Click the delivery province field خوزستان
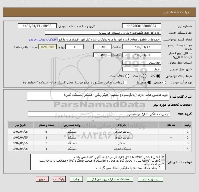Screen dimensions: 199x192 click(142, 63)
